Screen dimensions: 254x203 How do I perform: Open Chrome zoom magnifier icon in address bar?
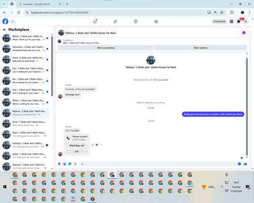(x=215, y=13)
